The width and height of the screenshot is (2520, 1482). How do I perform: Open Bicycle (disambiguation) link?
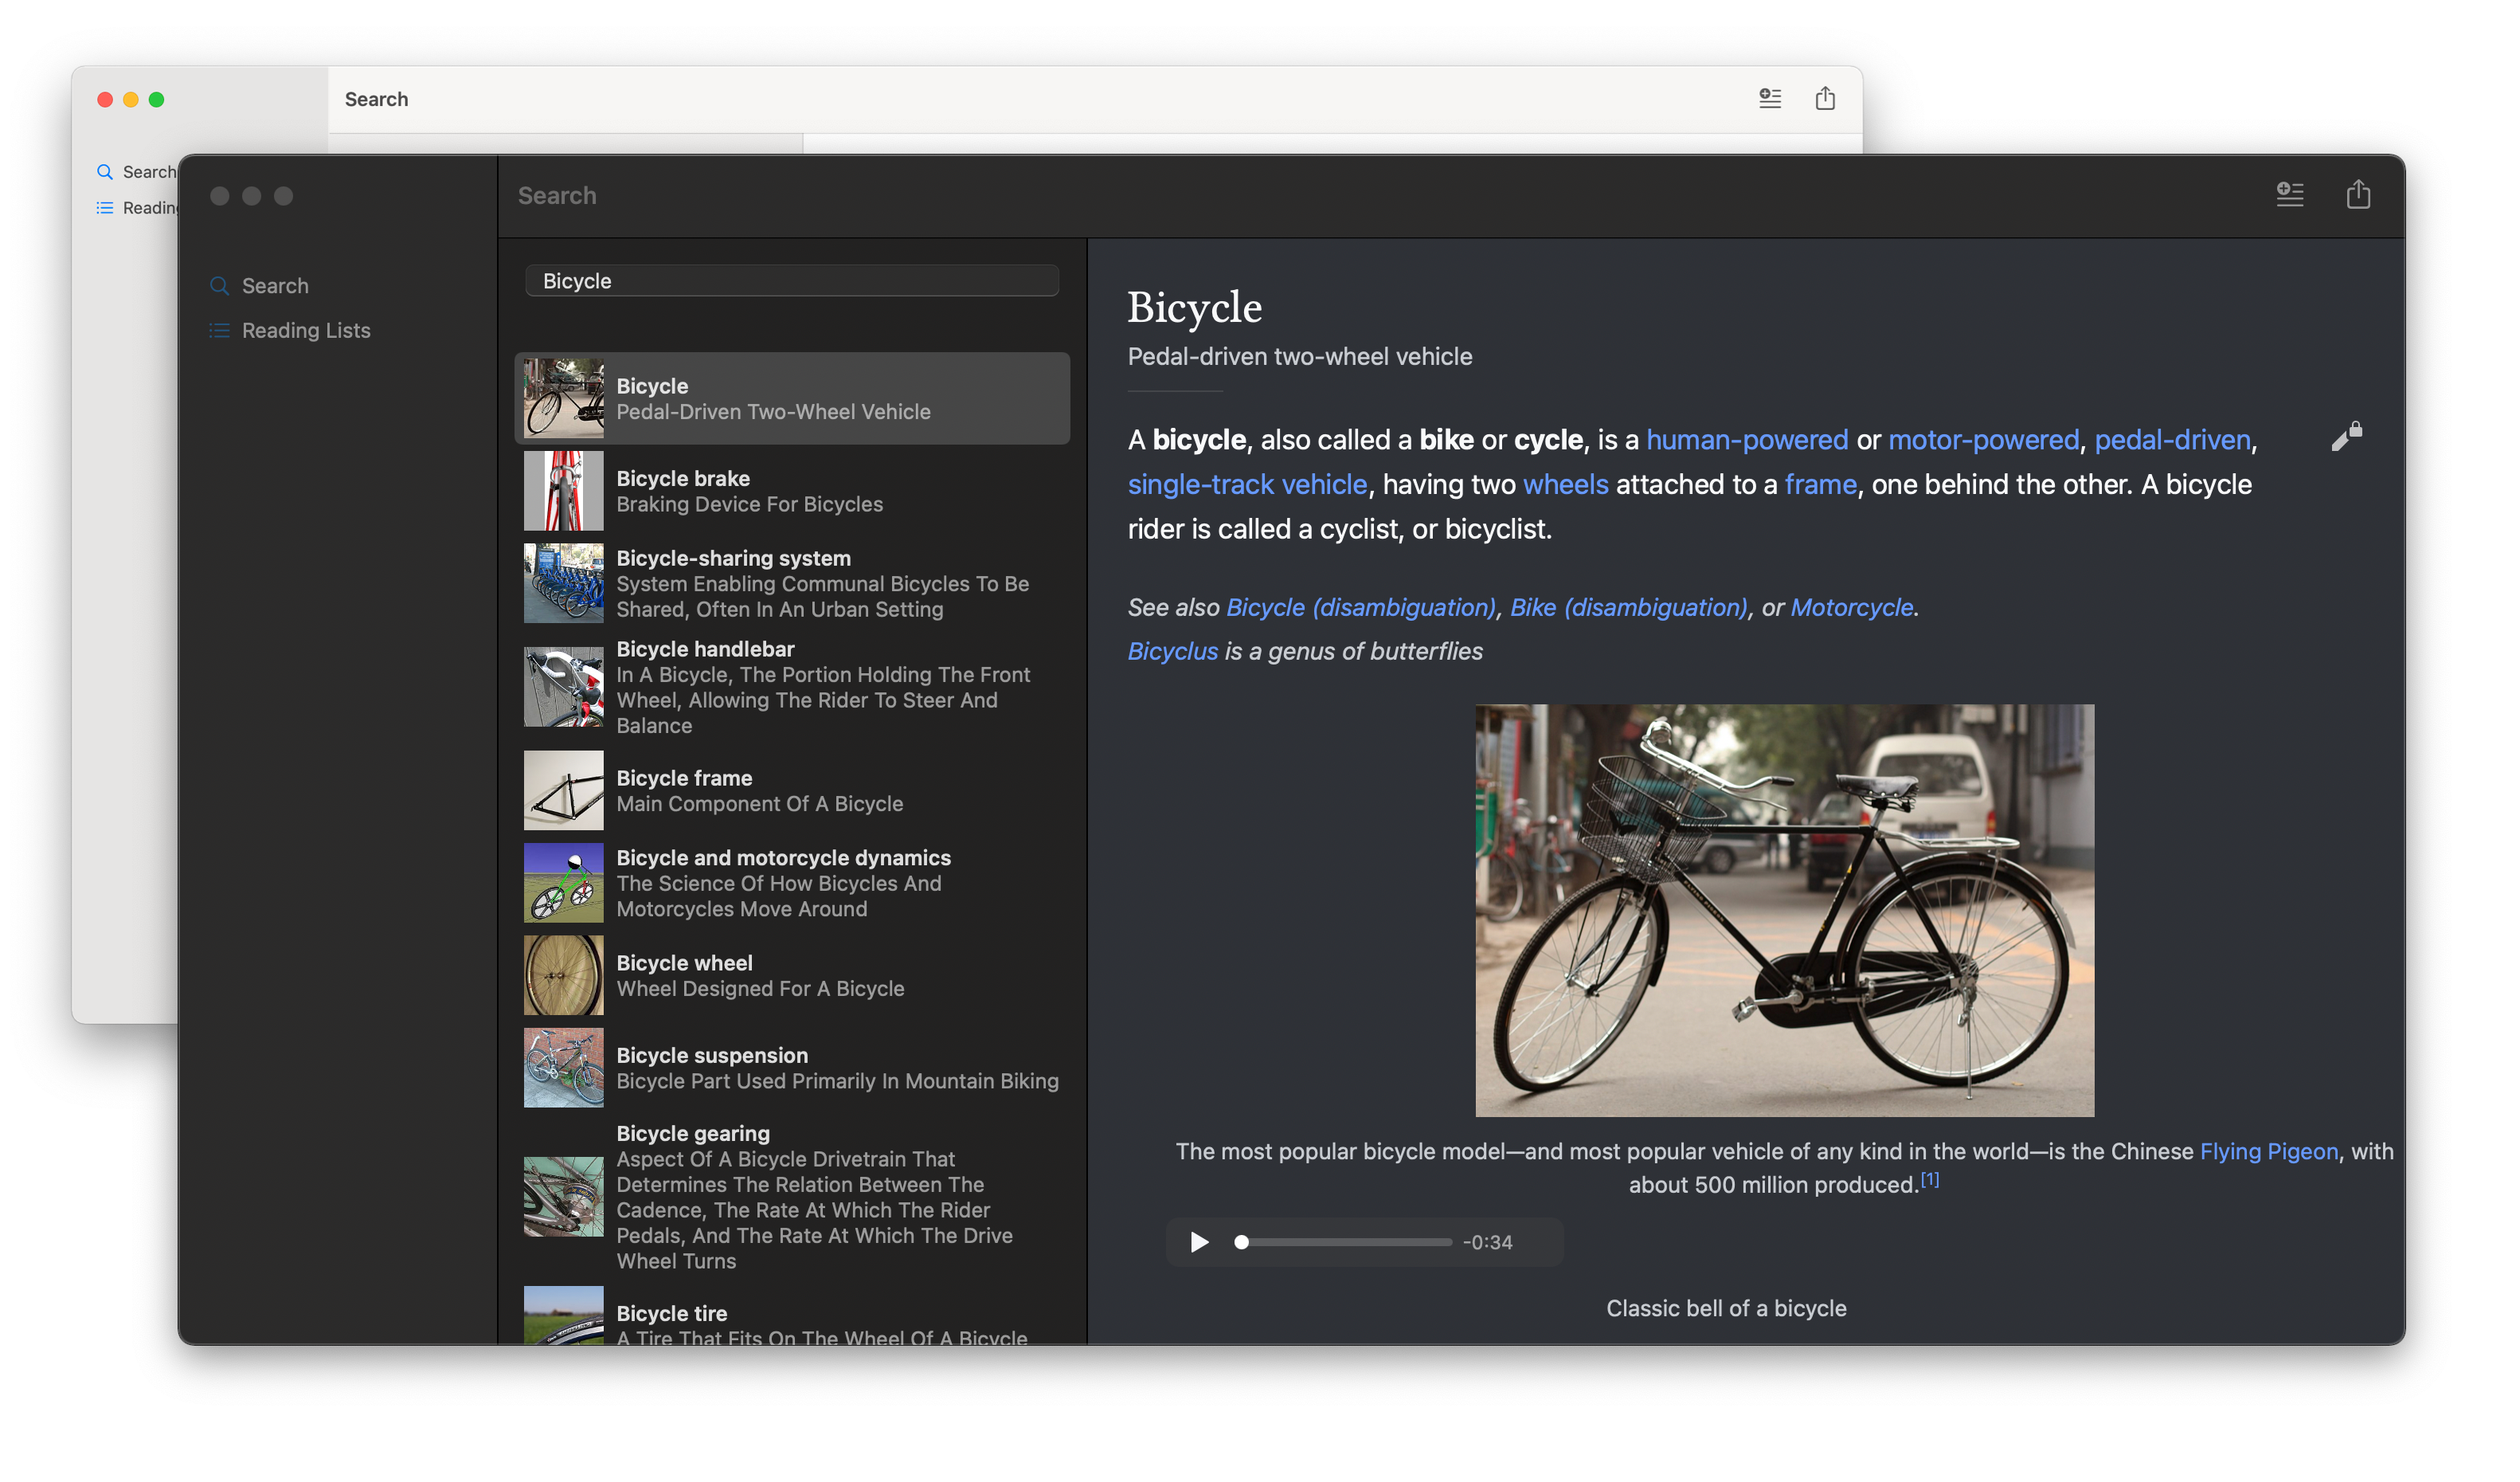[x=1360, y=607]
